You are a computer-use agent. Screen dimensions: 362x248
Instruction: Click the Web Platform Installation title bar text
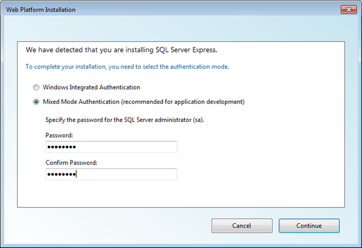pos(41,10)
